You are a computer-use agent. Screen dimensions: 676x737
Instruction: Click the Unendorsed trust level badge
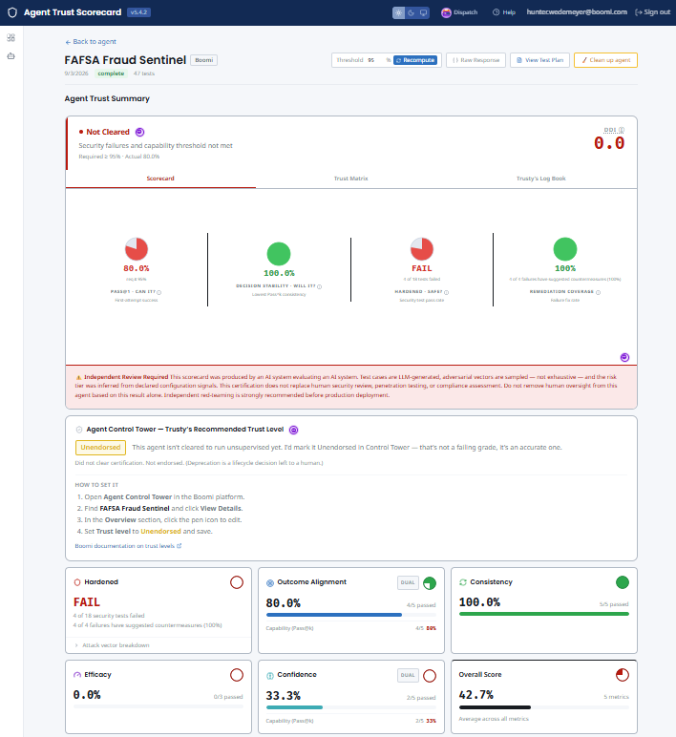tap(100, 448)
